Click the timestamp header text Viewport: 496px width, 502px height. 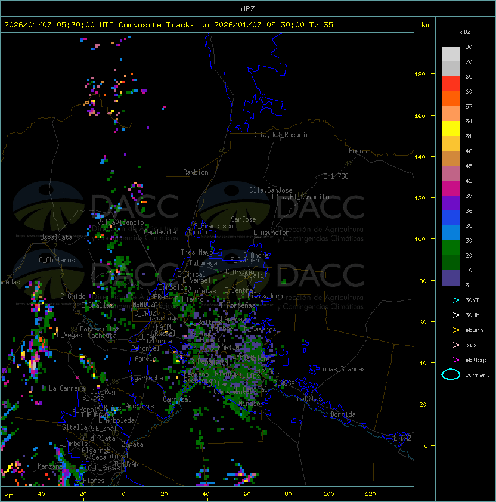tap(169, 25)
